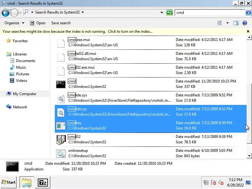
Task: Click the Windows Explorer taskbar icon
Action: pyautogui.click(x=27, y=182)
